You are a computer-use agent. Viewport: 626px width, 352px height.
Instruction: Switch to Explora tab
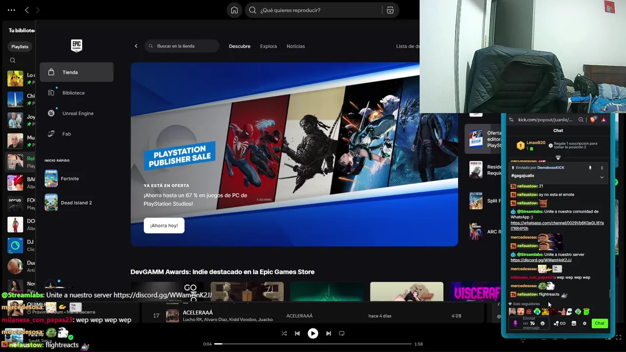coord(268,46)
